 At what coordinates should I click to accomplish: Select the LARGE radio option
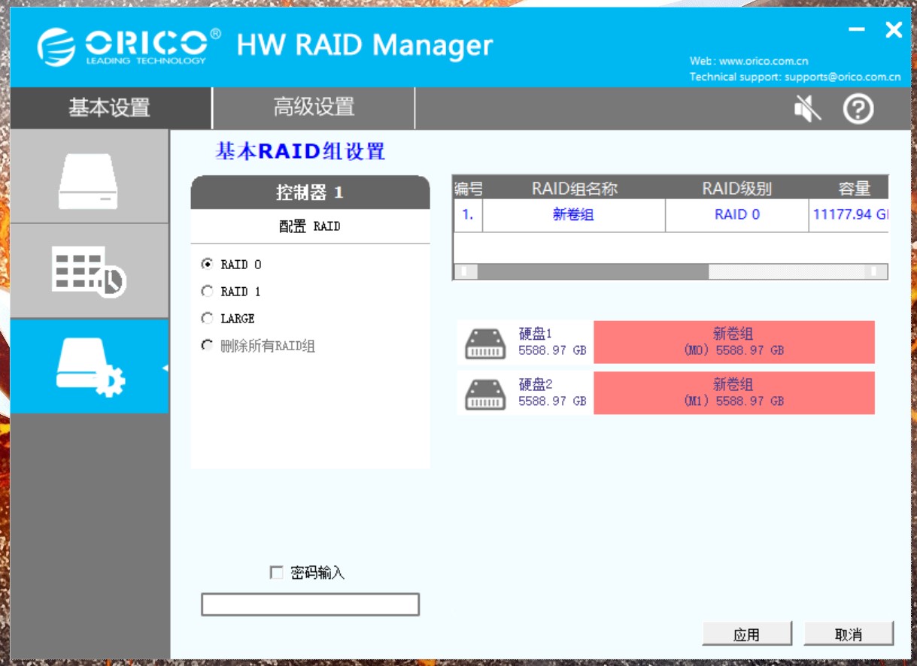[207, 319]
